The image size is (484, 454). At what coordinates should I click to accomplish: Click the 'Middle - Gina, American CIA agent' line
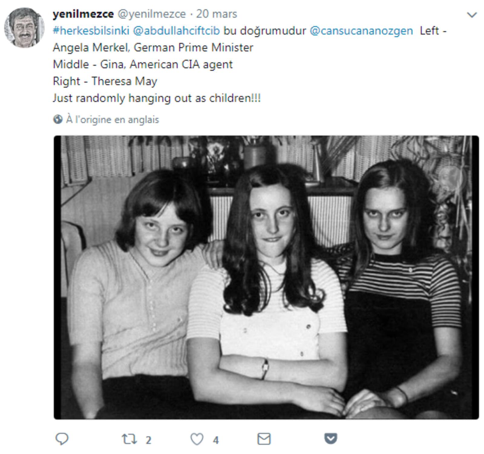click(143, 64)
